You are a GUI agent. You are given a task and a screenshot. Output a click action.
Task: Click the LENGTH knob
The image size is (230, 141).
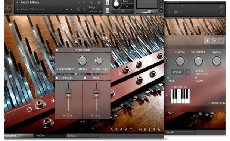180,60
